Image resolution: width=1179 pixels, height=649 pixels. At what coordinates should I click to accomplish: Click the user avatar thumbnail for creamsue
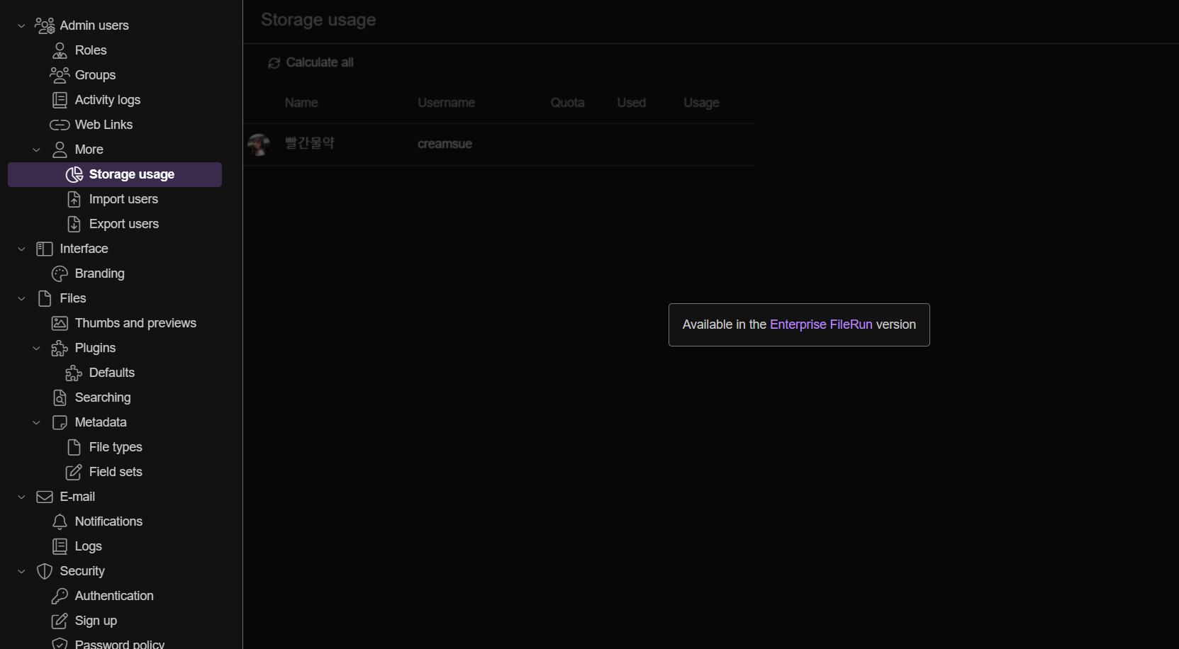(259, 145)
